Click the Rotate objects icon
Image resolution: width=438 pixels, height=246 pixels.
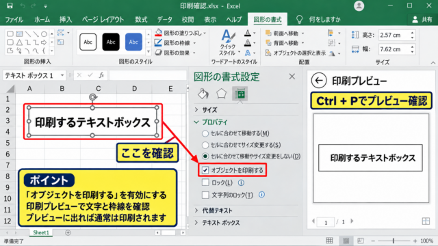click(331, 53)
